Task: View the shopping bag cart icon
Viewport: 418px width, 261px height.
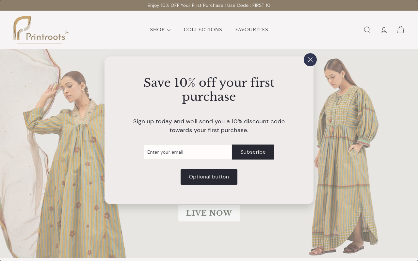Action: click(x=401, y=30)
